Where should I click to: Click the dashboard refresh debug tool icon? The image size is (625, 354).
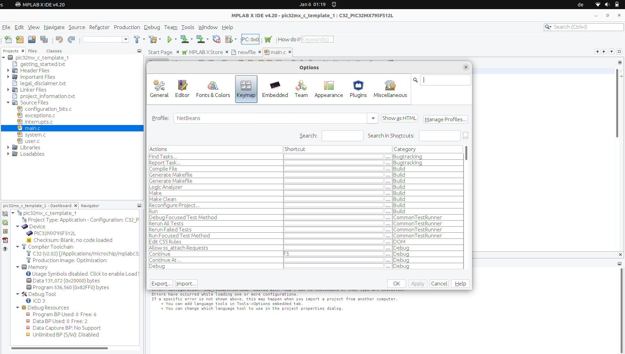(5, 223)
